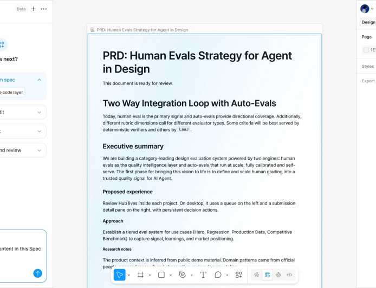Select the frame title 'PRD: Human Evals Strategy for Agent in Design'
Viewport: 376px width, 288px height.
[x=142, y=30]
